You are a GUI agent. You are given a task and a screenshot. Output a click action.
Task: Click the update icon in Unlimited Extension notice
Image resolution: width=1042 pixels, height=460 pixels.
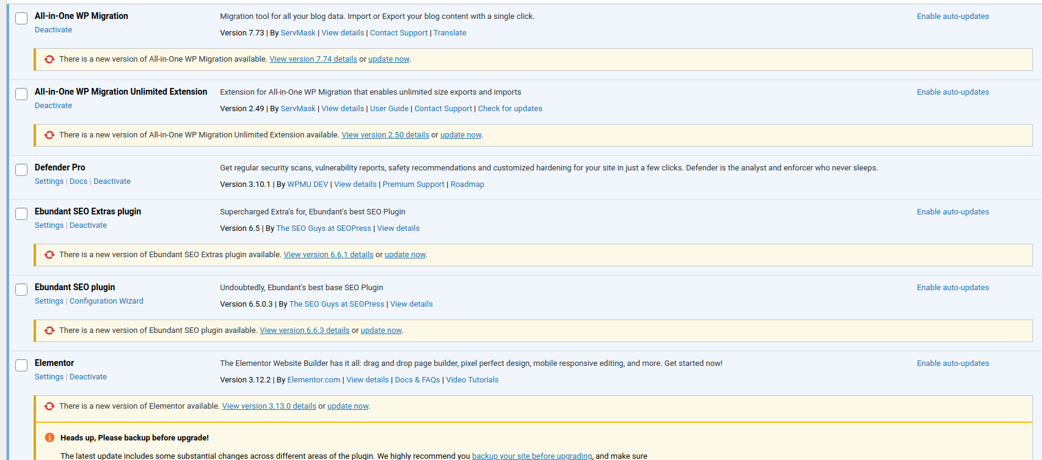[49, 135]
